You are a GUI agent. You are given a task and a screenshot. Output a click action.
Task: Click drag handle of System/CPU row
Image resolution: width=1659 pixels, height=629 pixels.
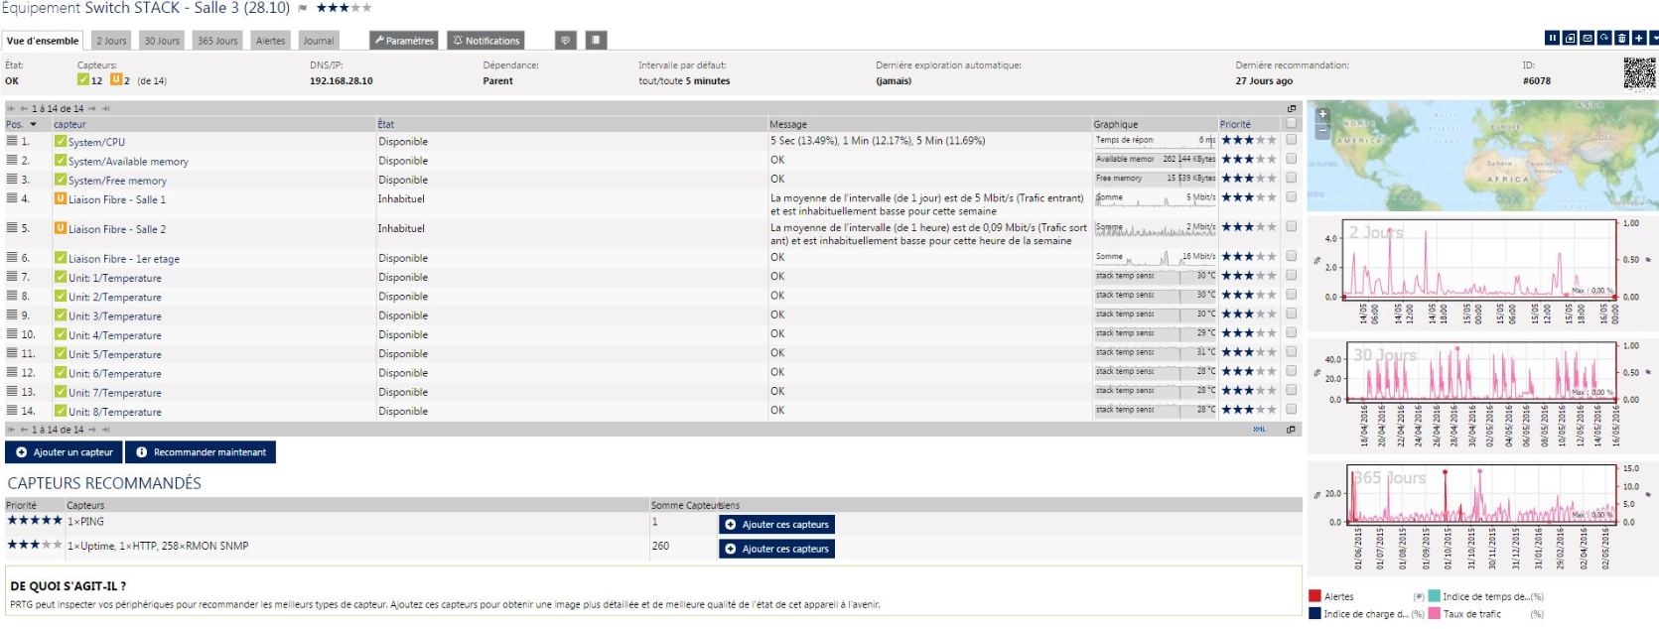pos(12,141)
